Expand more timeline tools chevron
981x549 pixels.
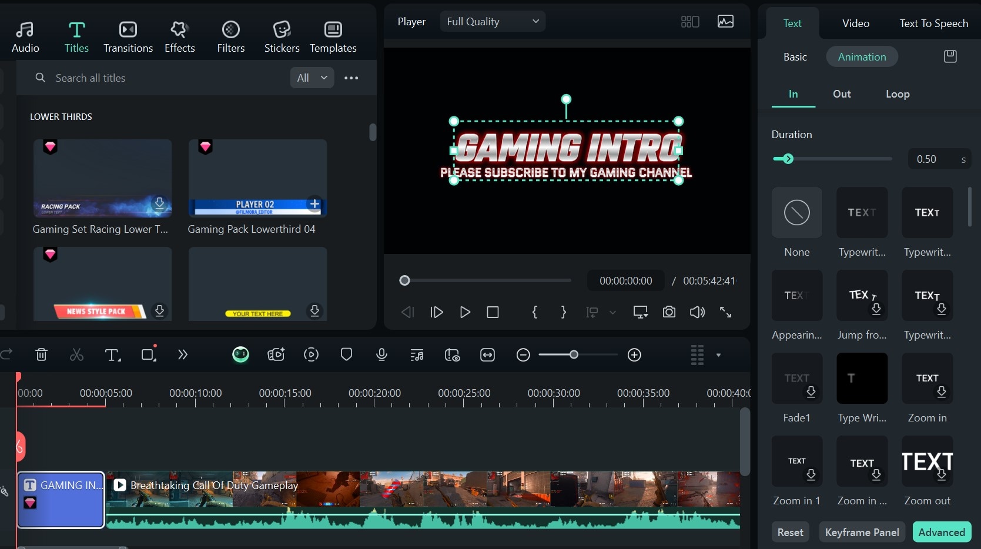tap(183, 354)
